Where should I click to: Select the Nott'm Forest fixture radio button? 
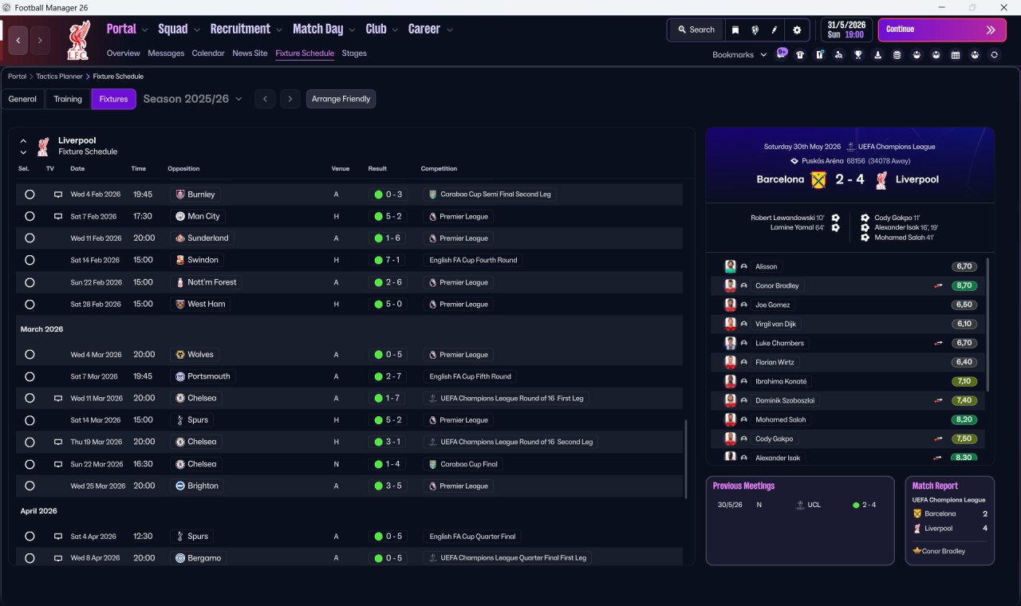[x=30, y=282]
